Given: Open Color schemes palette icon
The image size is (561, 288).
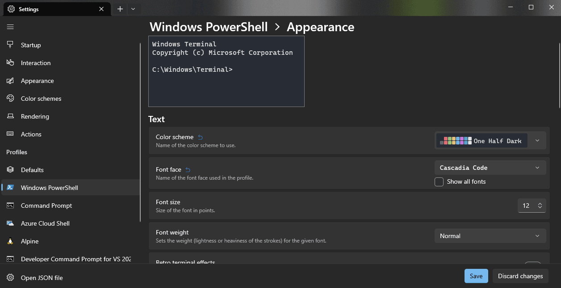Looking at the screenshot, I should tap(10, 98).
